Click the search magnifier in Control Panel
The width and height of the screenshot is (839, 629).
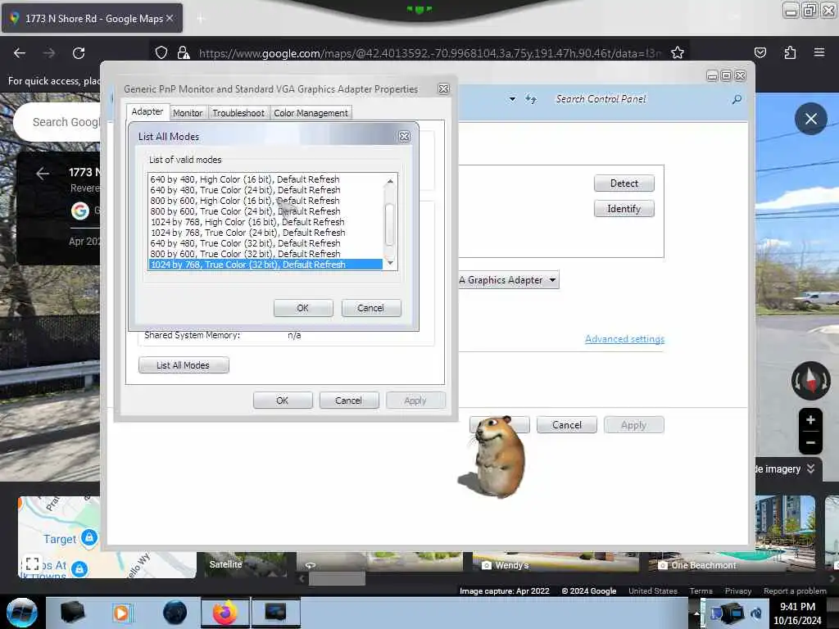coord(737,99)
